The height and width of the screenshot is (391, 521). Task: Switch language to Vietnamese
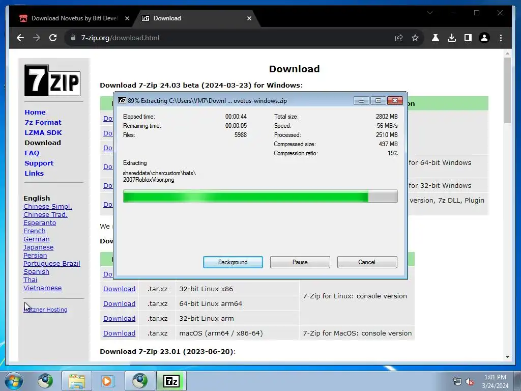(43, 288)
